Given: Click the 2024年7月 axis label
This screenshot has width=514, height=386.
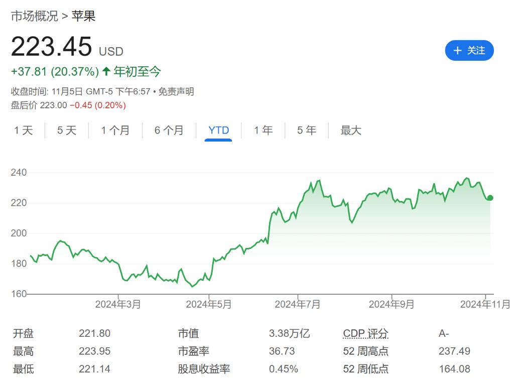Looking at the screenshot, I should tap(297, 304).
